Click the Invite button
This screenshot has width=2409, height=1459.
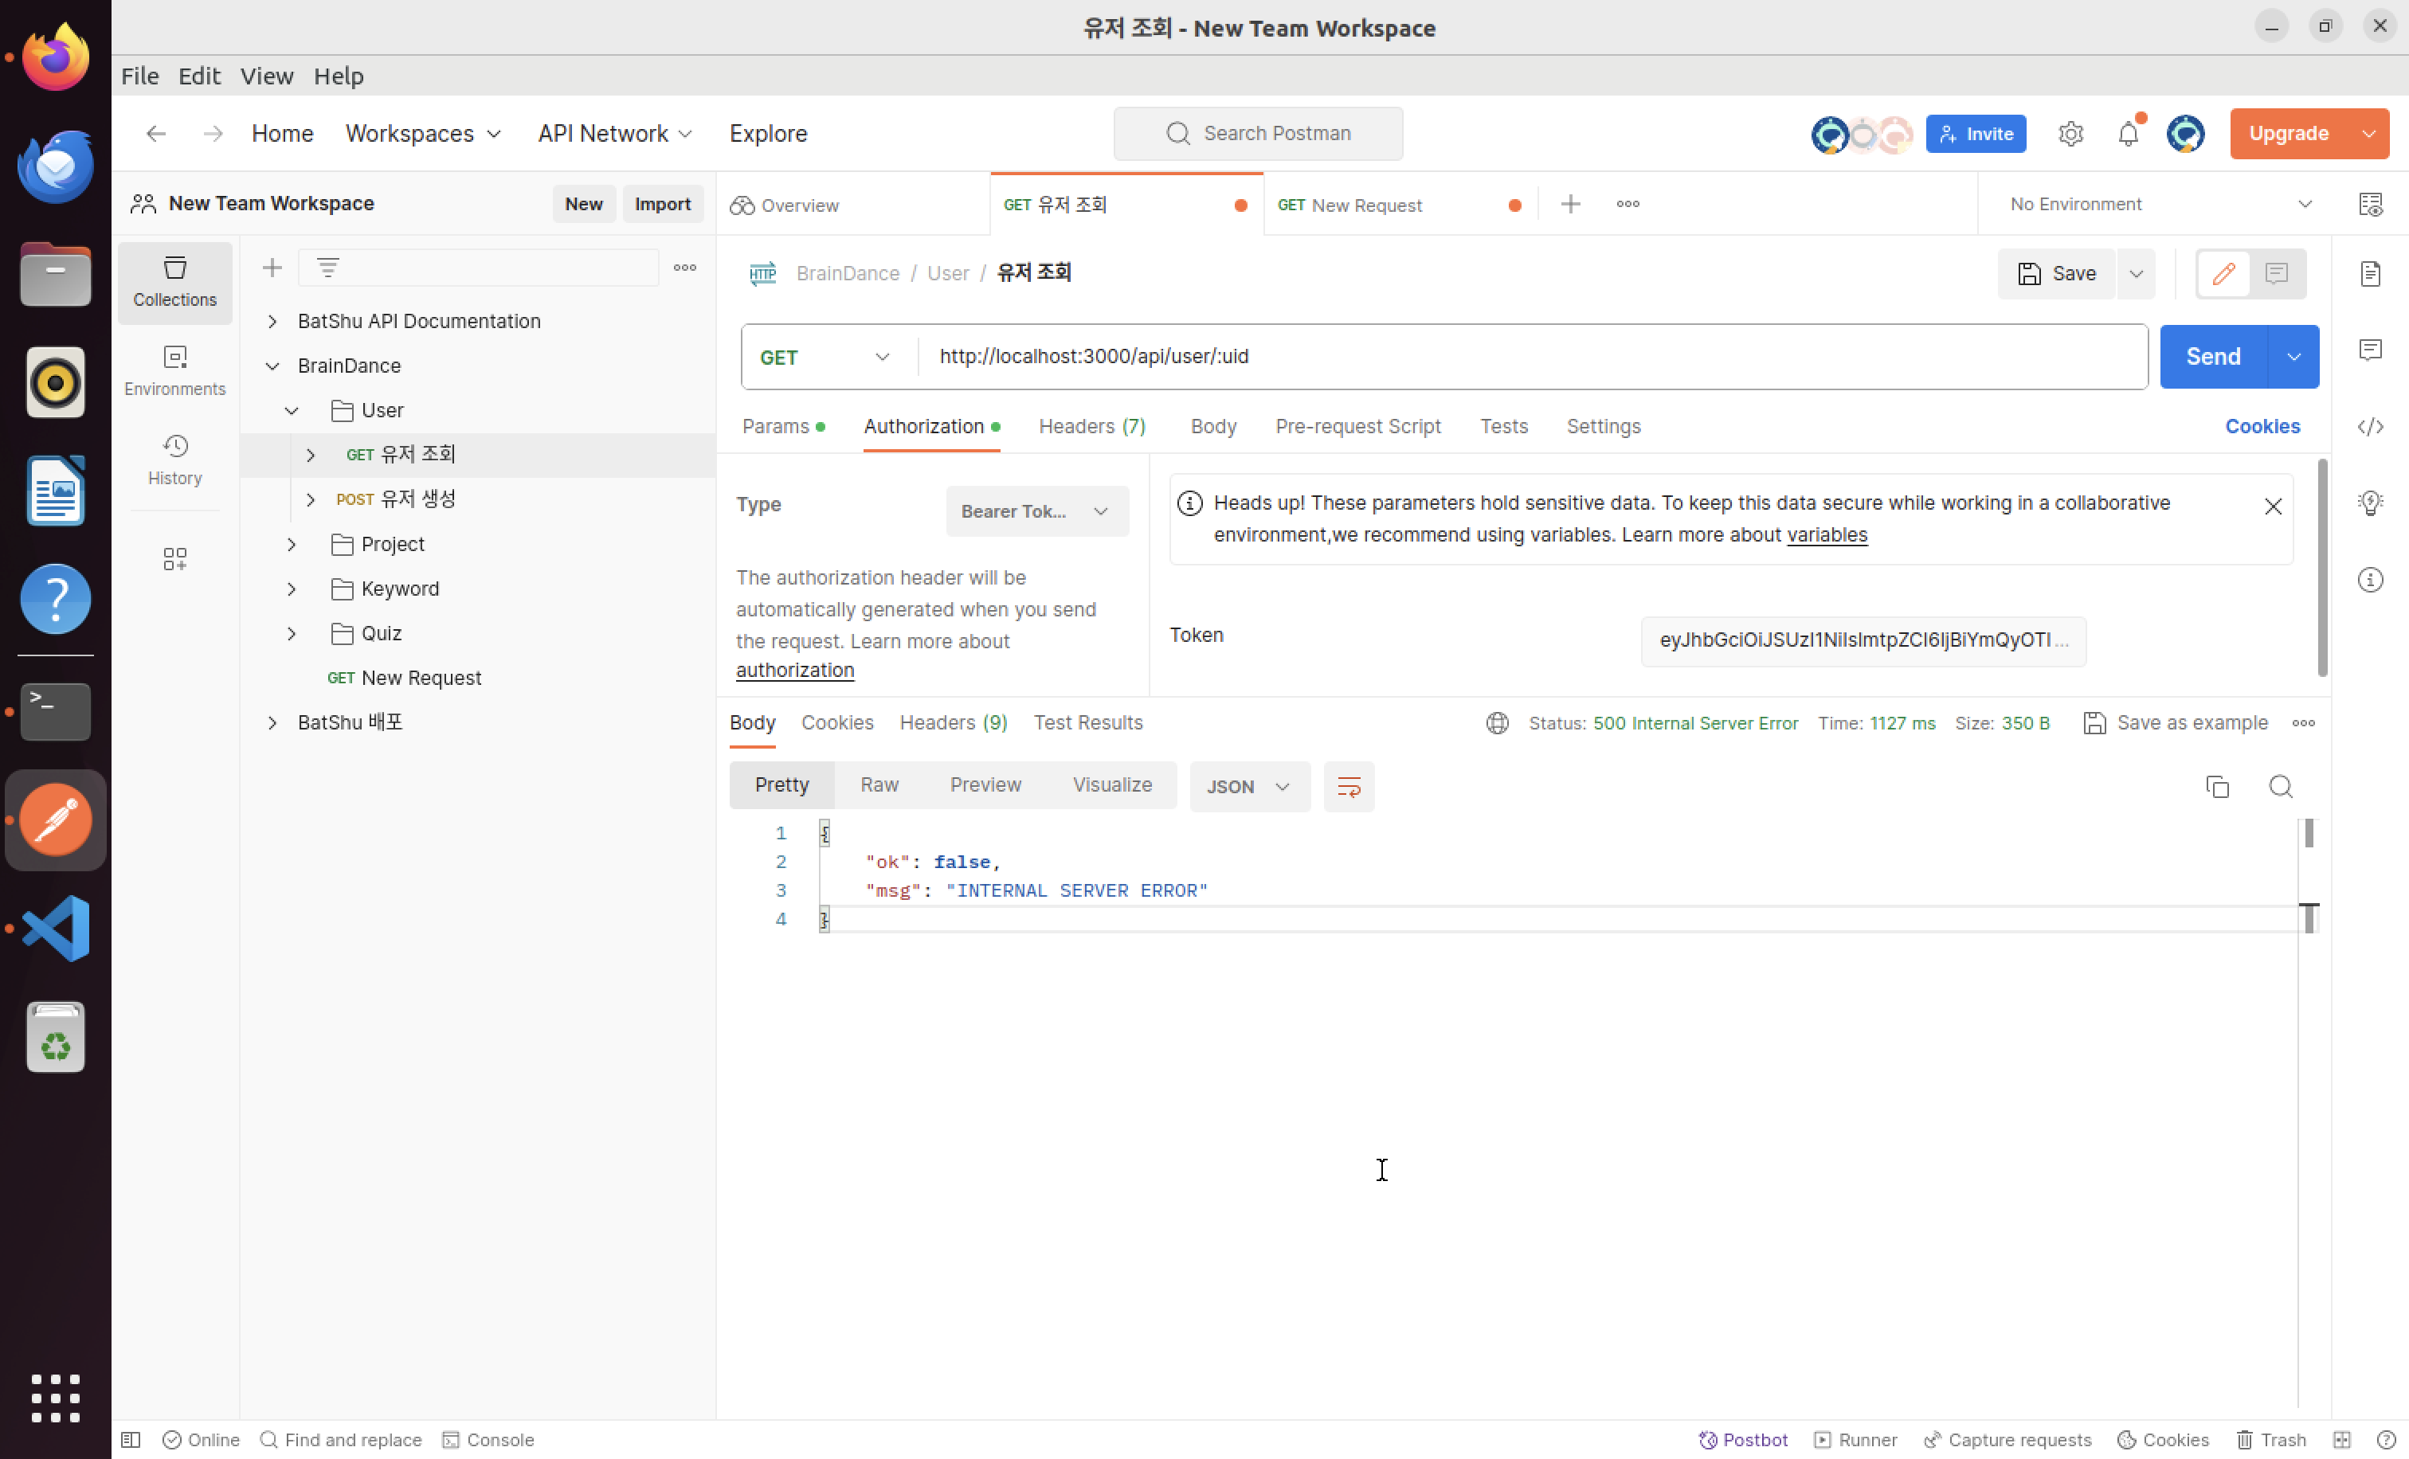pos(1975,133)
